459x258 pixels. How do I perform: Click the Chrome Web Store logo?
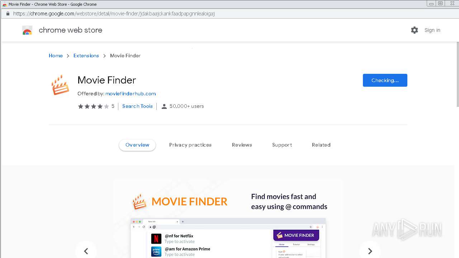coord(27,30)
